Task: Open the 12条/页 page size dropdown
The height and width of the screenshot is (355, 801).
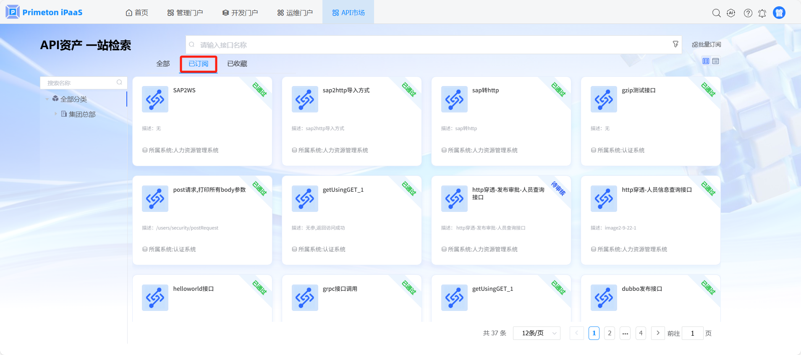Action: [537, 333]
